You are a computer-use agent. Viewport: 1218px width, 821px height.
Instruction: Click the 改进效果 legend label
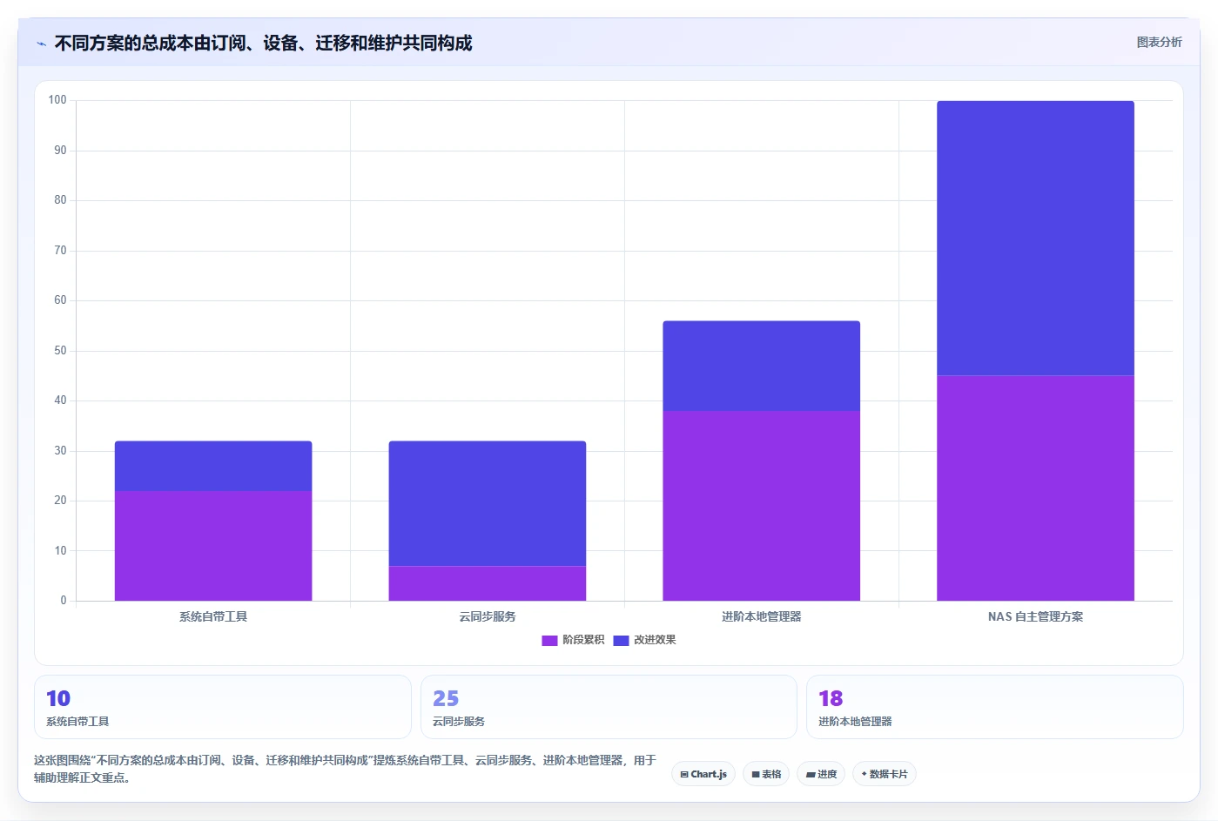[x=655, y=640]
